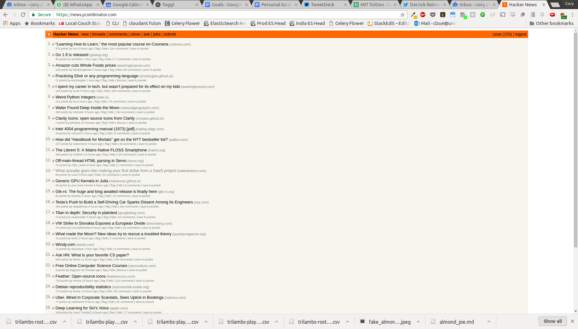The image size is (578, 329).
Task: Switch to the Google Calendar tab
Action: point(128,5)
